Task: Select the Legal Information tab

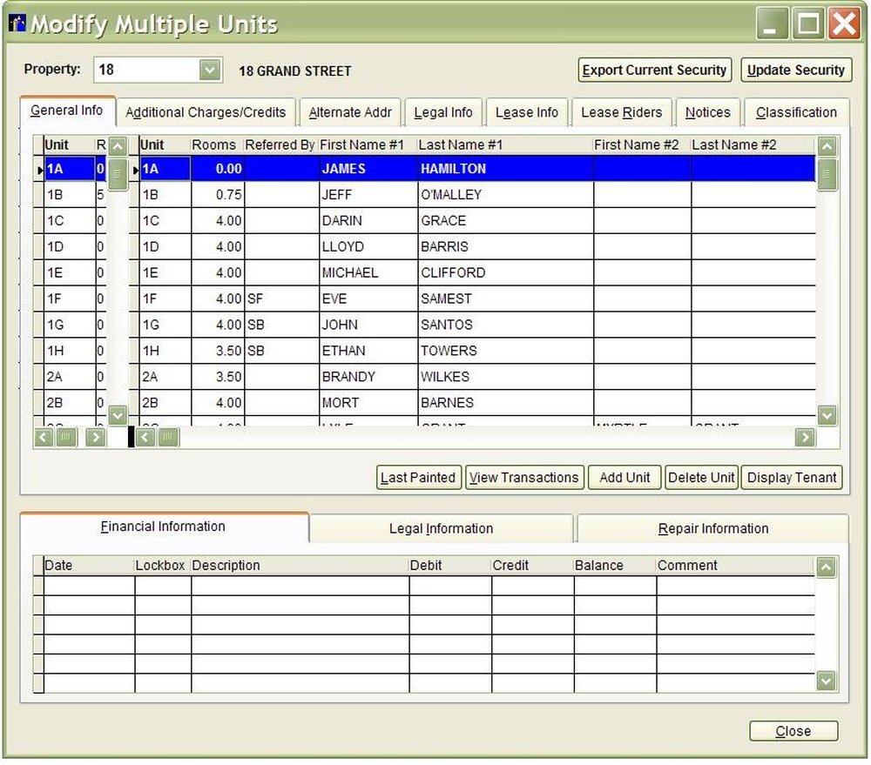Action: click(x=441, y=528)
